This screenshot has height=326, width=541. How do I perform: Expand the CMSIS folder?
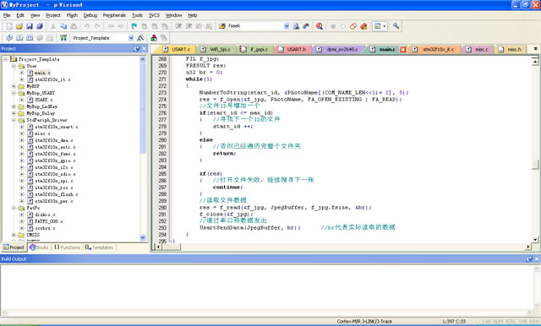14,235
